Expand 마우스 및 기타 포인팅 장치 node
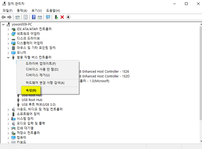This screenshot has width=202, height=149. pos(8,48)
